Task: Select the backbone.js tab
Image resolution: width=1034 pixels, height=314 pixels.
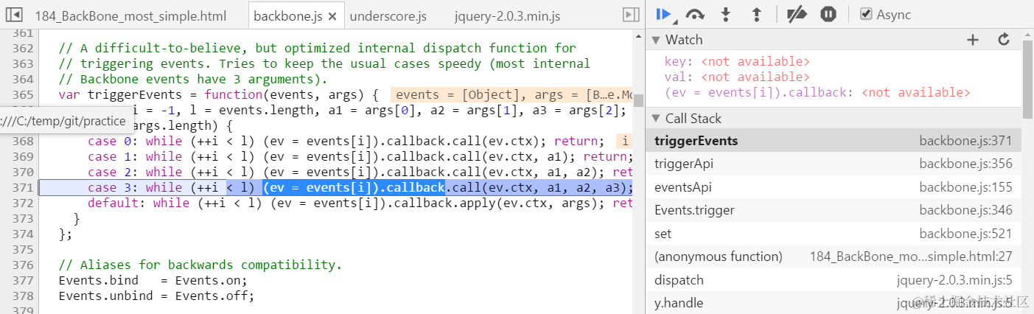Action: [x=287, y=15]
